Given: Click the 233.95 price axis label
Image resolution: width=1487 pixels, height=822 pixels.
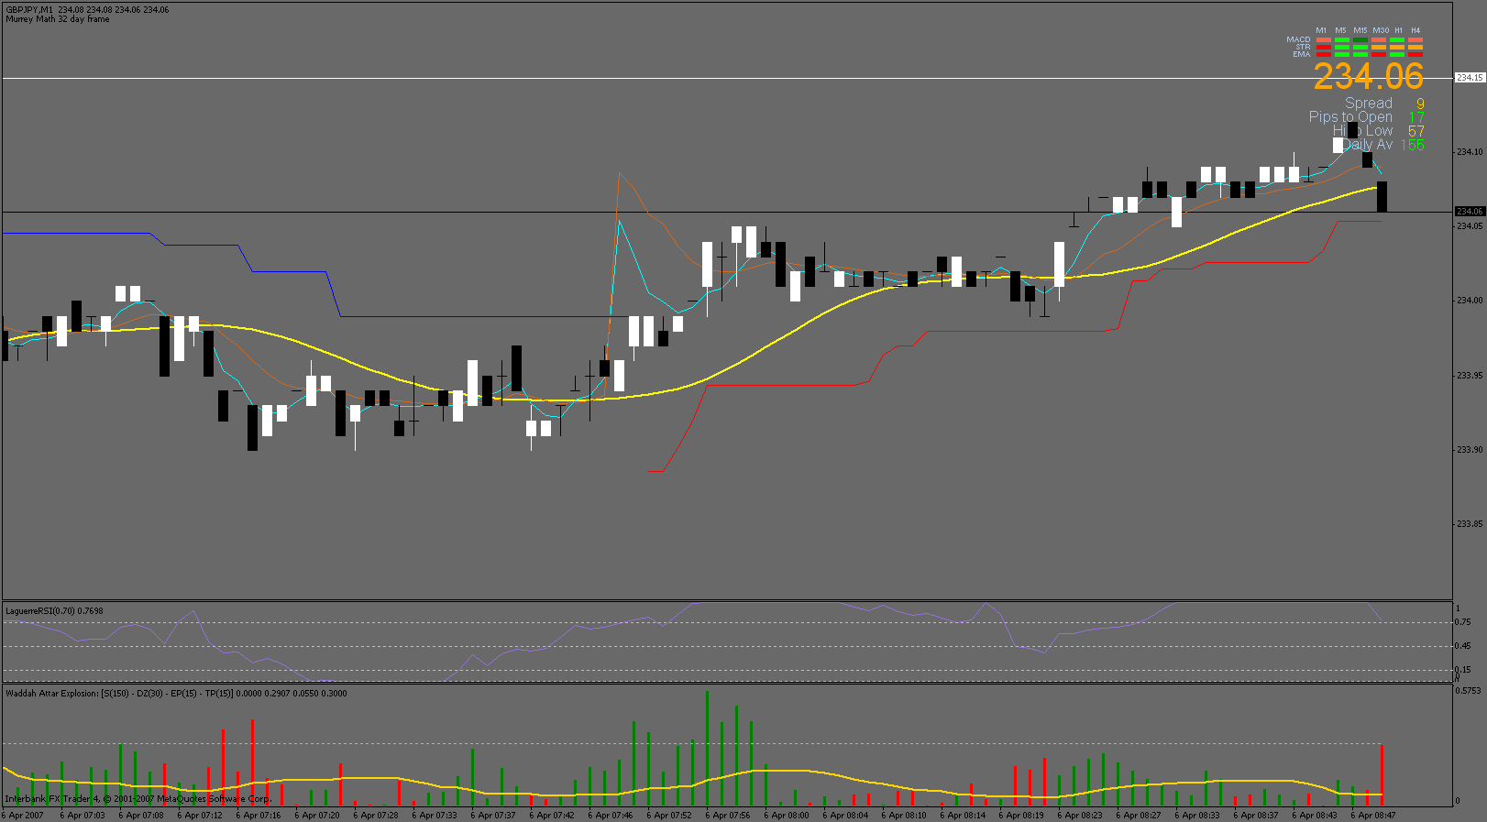Looking at the screenshot, I should pos(1470,375).
